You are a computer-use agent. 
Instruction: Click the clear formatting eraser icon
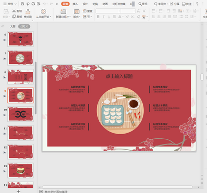(x=138, y=17)
